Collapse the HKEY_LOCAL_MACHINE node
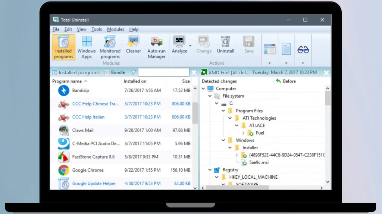The width and height of the screenshot is (382, 214). coord(217,177)
